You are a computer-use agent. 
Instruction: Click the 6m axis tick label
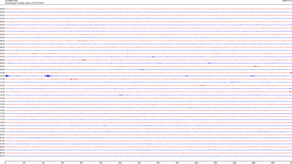63,163
